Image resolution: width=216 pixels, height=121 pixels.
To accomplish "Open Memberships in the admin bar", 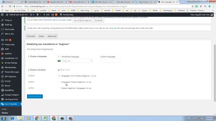I will [x=67, y=15].
